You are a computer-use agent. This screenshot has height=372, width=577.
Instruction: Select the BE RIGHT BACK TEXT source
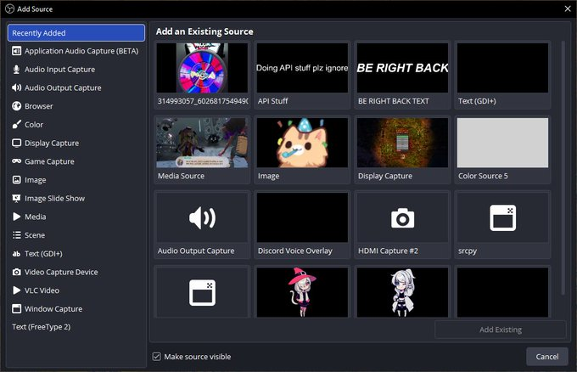(x=402, y=75)
